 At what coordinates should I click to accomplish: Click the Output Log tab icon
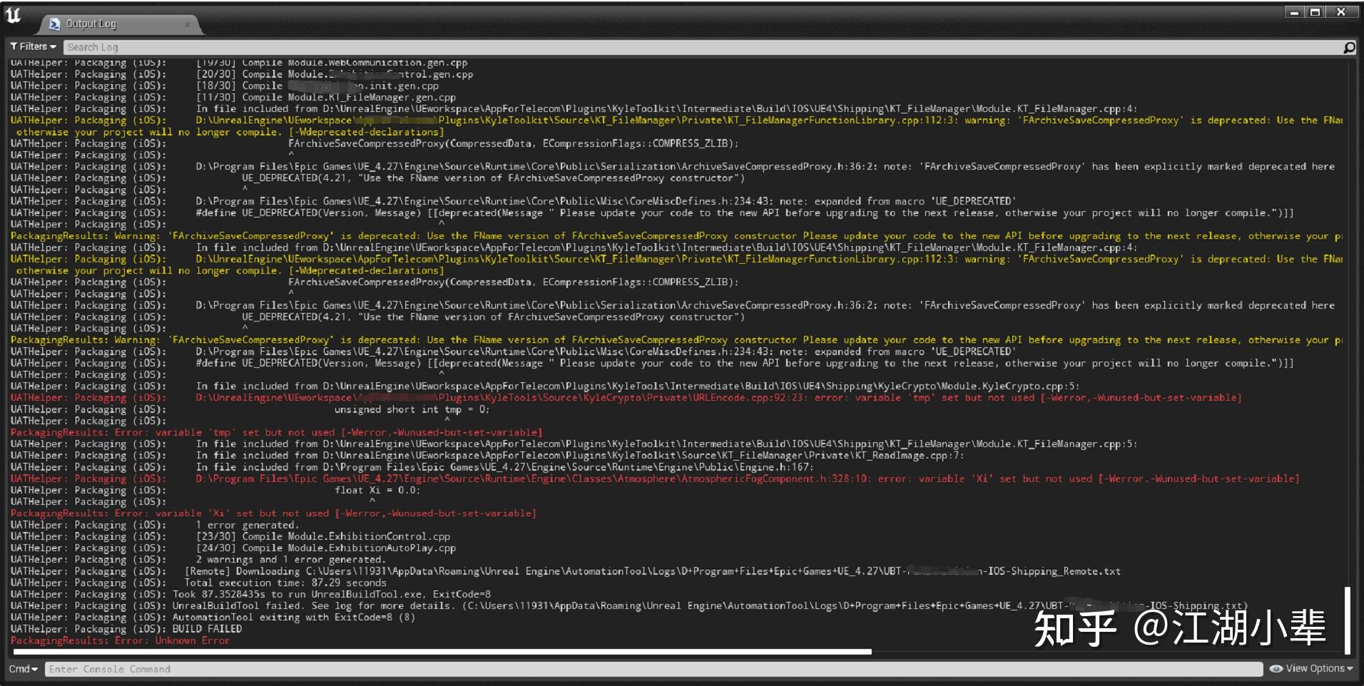coord(56,24)
